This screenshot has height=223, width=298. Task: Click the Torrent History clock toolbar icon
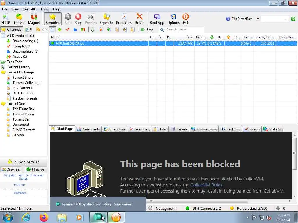[93, 29]
